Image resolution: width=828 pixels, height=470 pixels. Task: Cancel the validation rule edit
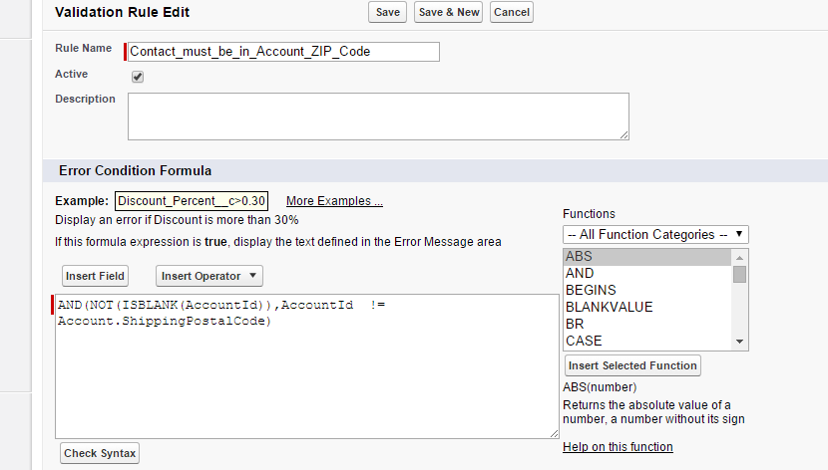tap(512, 12)
